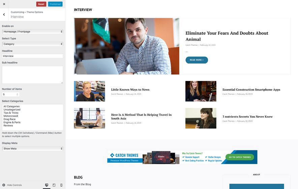The width and height of the screenshot is (298, 189).
Task: Select Drag Race in categories list
Action: pyautogui.click(x=9, y=119)
